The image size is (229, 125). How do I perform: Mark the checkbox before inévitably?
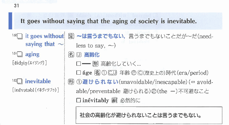[79, 100]
